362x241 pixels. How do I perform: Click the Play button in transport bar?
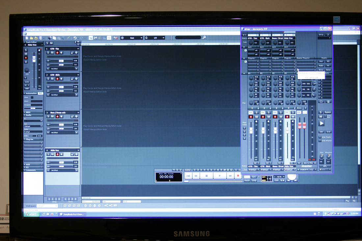219,176
